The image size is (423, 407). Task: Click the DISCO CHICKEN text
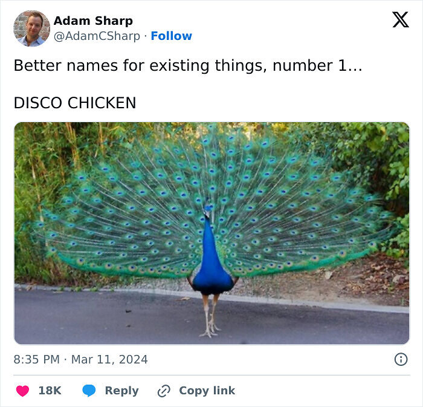pyautogui.click(x=75, y=103)
